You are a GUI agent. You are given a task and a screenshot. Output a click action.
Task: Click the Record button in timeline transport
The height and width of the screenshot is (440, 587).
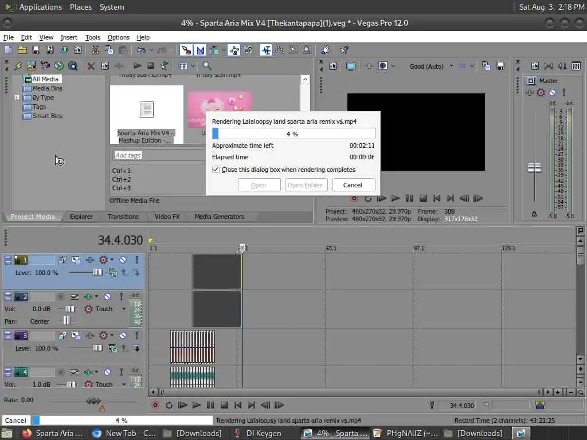[x=155, y=405]
